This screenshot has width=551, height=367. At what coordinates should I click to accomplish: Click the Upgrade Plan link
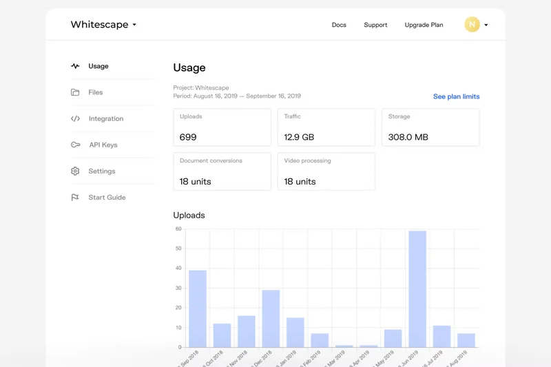[424, 25]
